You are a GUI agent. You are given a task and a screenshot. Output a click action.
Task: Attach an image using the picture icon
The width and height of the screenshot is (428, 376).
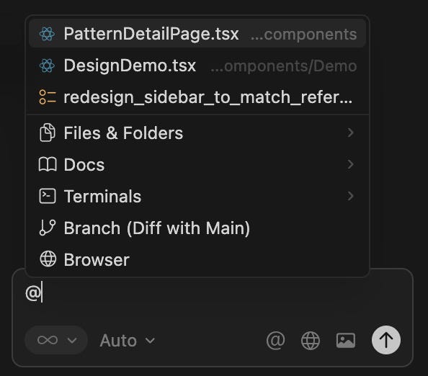[346, 340]
